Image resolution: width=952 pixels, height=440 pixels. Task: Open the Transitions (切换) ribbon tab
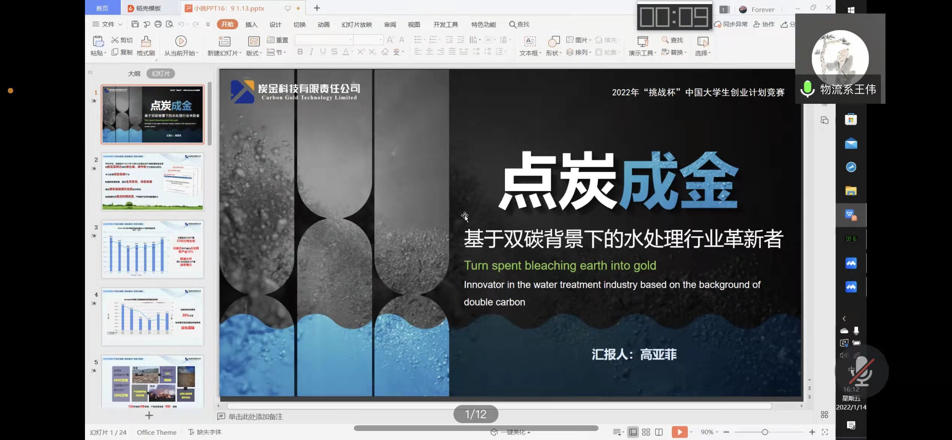coord(299,24)
